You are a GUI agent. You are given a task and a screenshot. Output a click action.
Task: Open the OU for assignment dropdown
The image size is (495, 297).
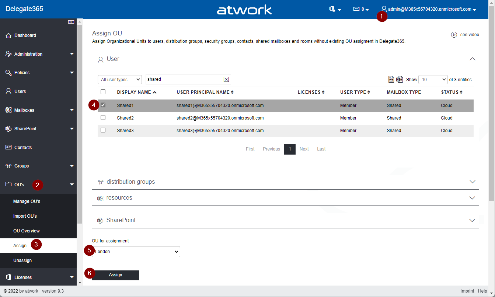coord(136,252)
